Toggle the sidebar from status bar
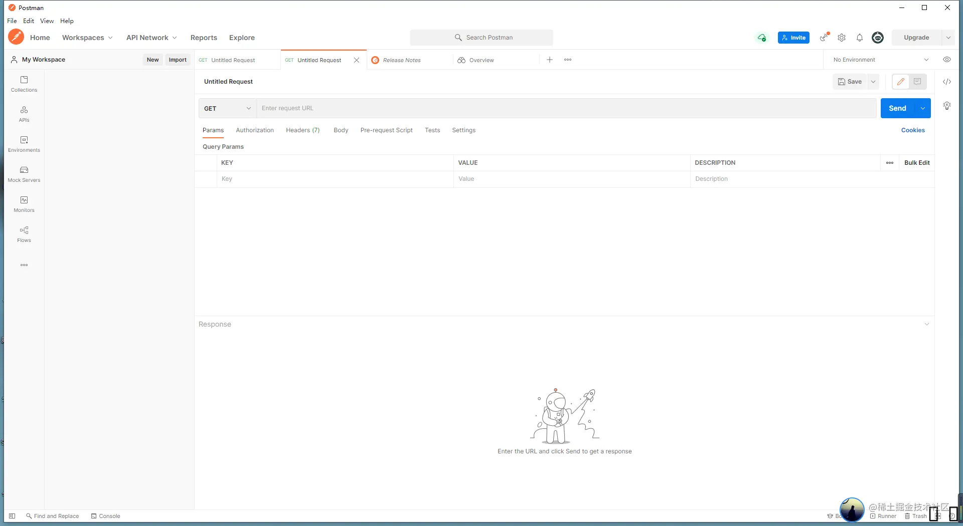This screenshot has width=963, height=526. (12, 516)
